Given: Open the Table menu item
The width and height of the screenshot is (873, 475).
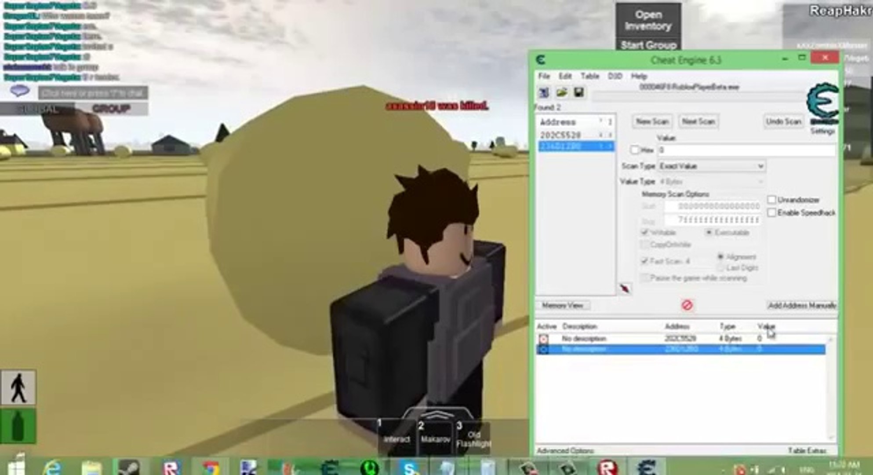Looking at the screenshot, I should tap(592, 77).
